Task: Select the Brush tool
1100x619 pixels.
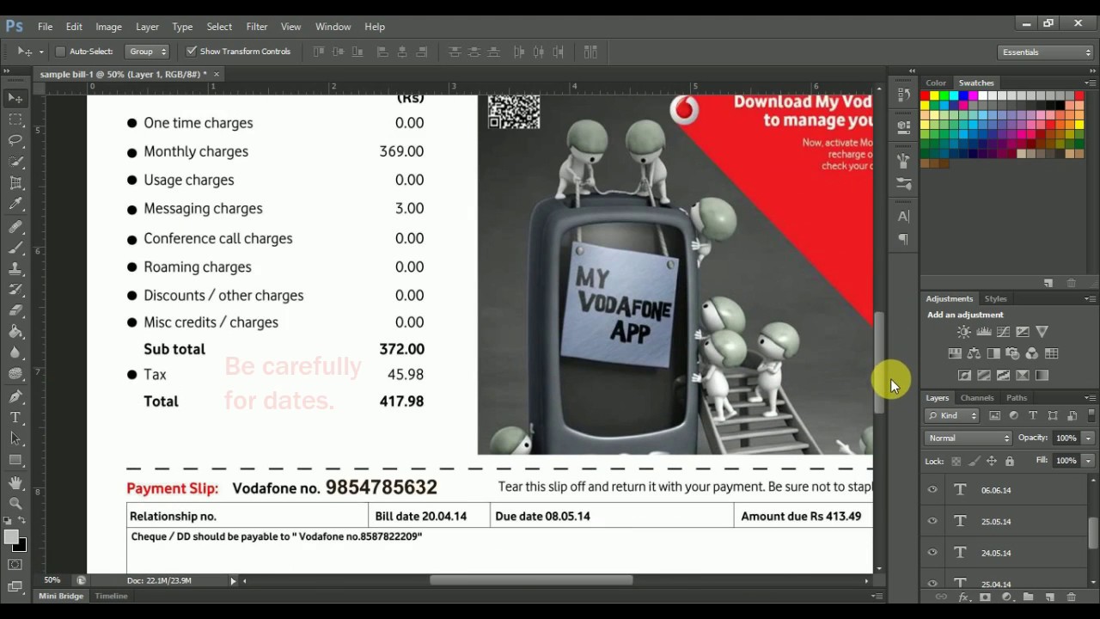Action: click(15, 248)
